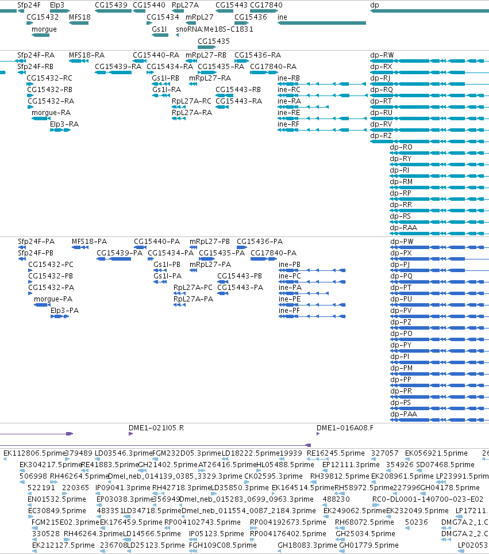Click the dp-RM transcript label
The width and height of the screenshot is (489, 554).
coord(401,182)
